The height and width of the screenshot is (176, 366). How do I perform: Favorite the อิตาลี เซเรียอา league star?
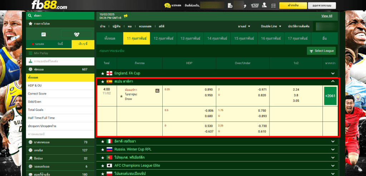click(x=103, y=141)
